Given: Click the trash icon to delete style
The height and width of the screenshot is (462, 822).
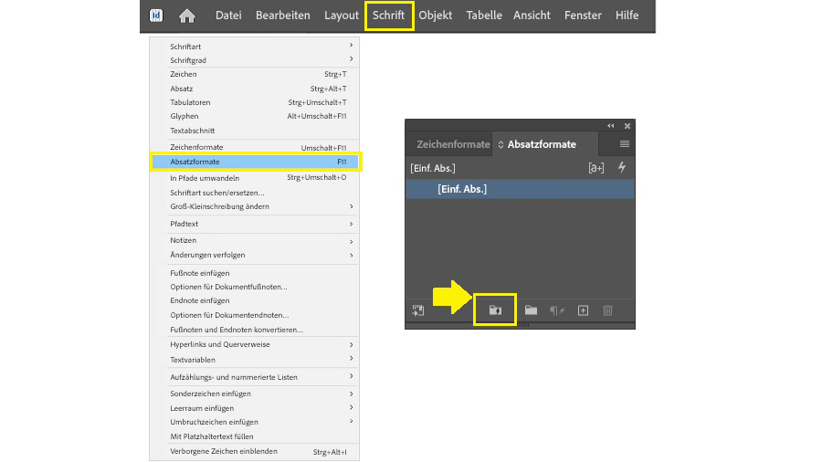Looking at the screenshot, I should point(608,310).
